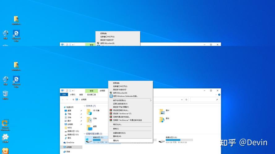Choose 使用 Windows Defender扫描 menu entry

pos(131,96)
